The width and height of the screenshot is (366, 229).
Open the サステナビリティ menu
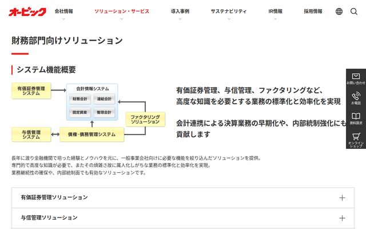[229, 11]
